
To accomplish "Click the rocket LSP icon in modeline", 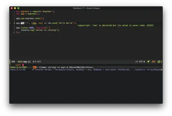I will coord(148,62).
